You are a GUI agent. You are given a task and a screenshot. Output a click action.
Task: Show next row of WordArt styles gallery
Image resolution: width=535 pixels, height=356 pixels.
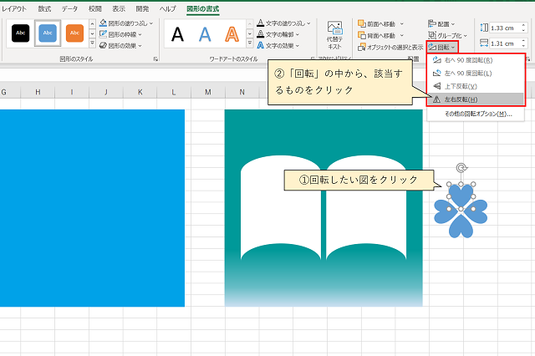tap(250, 33)
